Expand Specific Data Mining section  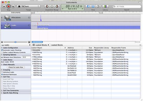point(2,93)
